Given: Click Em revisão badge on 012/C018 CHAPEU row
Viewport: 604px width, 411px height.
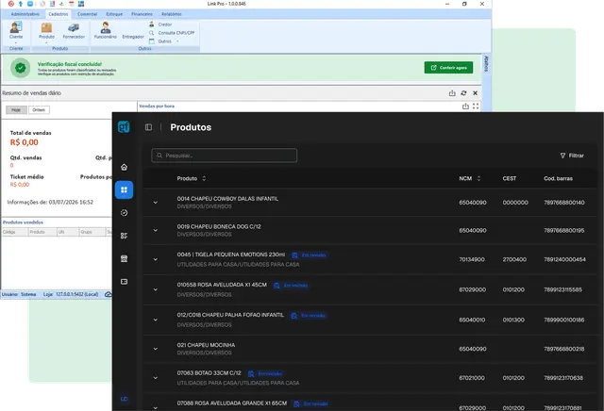Looking at the screenshot, I should pyautogui.click(x=309, y=316).
